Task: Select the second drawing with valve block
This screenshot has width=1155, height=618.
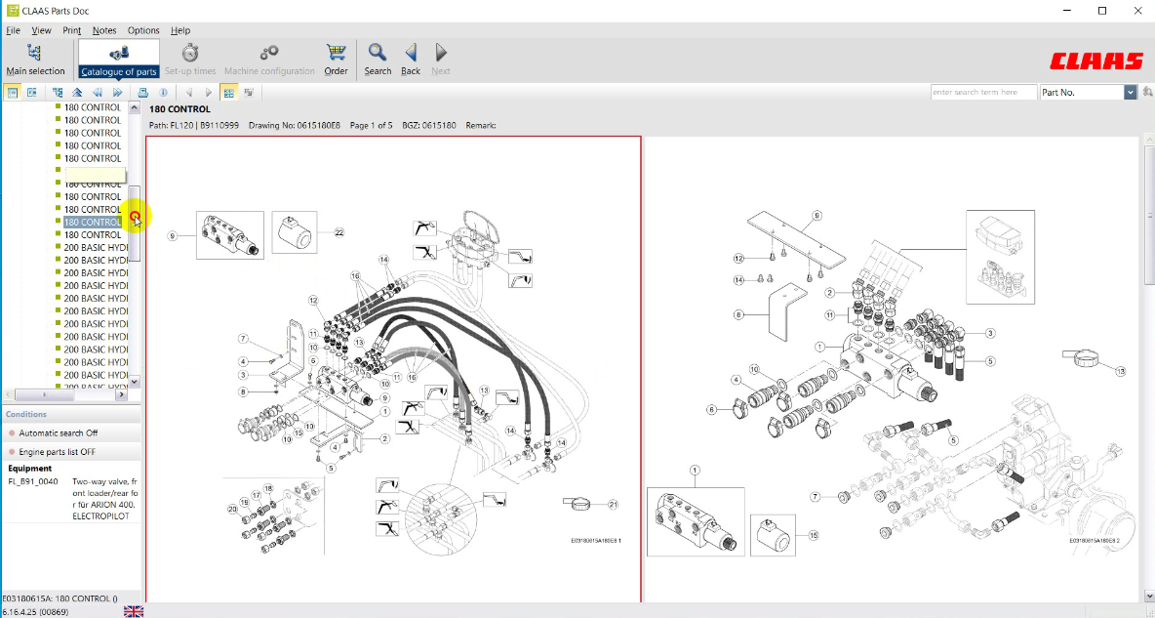Action: [x=892, y=368]
